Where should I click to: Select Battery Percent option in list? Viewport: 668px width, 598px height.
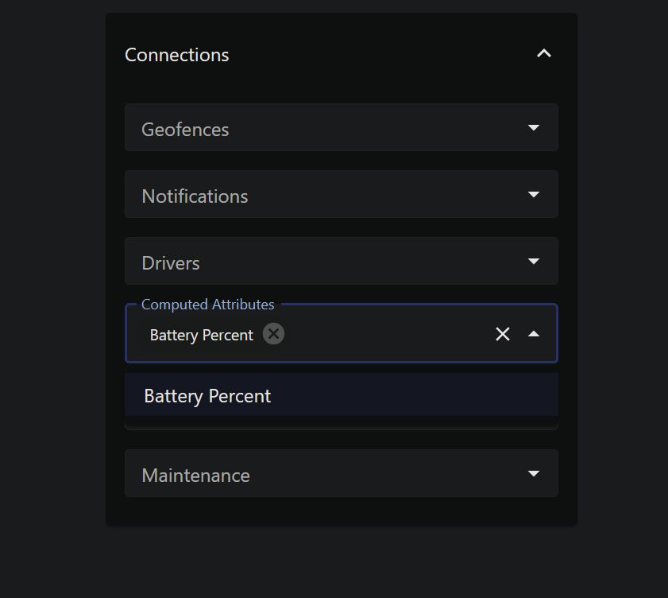[x=208, y=396]
